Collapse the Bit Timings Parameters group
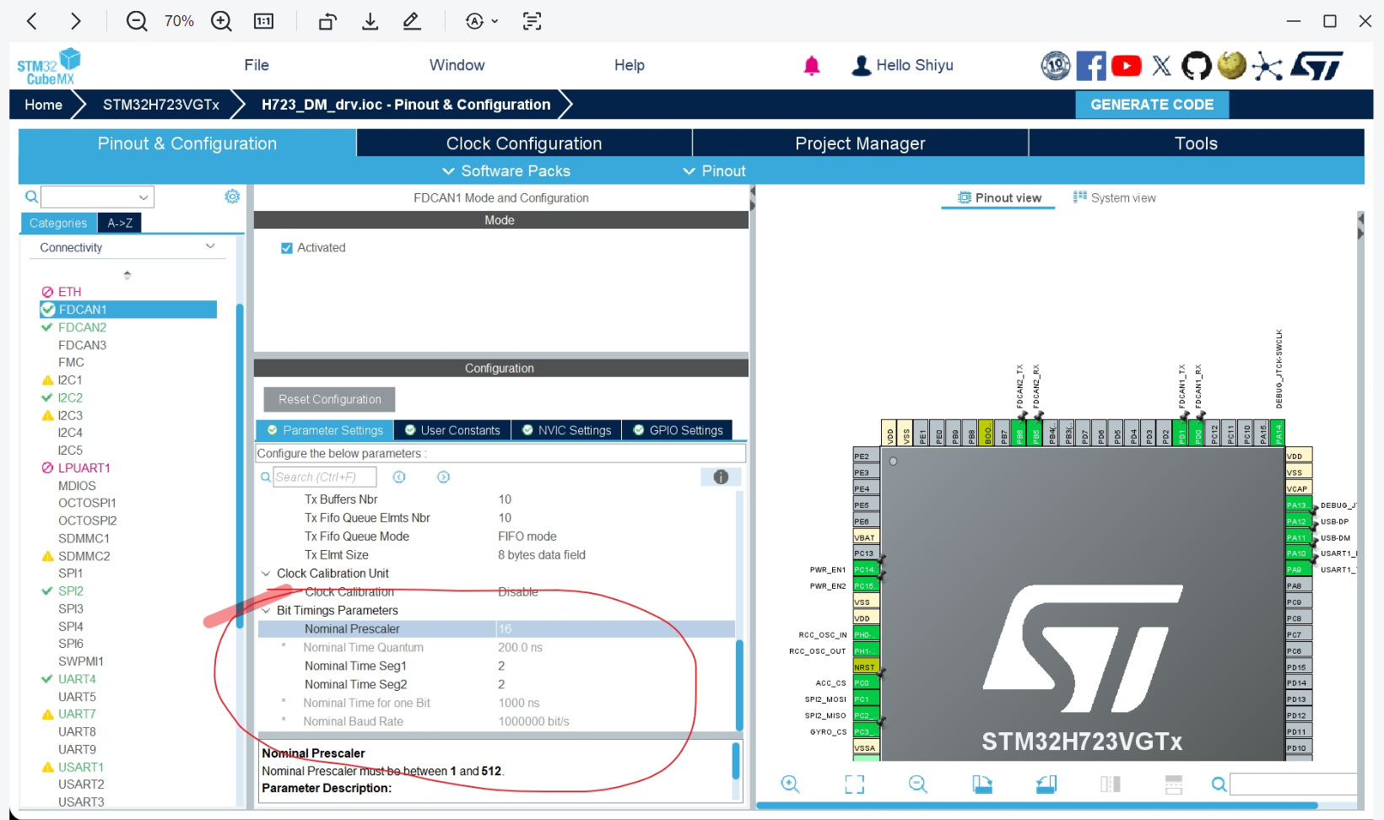 (x=266, y=611)
